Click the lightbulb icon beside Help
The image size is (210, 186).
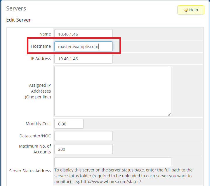click(185, 10)
